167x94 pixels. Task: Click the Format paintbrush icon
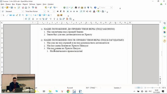51,8
